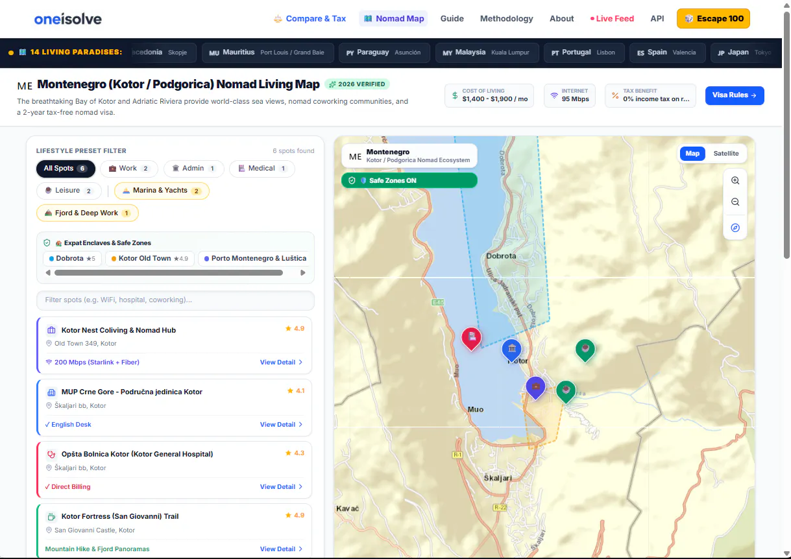
Task: Click the compass reset icon on map
Action: coord(735,228)
